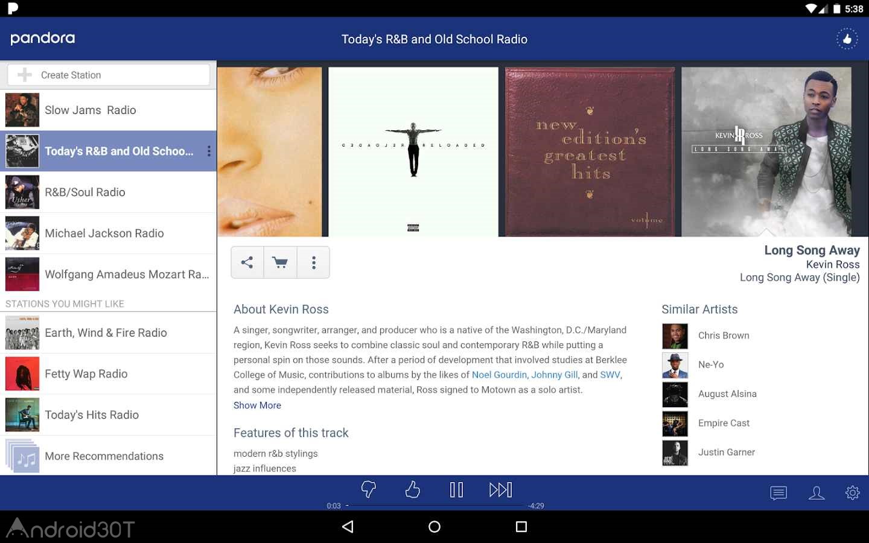Open Noel Gourdin link
The width and height of the screenshot is (869, 543).
pyautogui.click(x=499, y=375)
